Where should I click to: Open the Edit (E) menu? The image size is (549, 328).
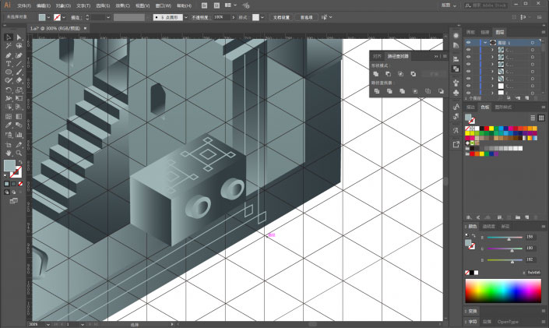(x=44, y=5)
